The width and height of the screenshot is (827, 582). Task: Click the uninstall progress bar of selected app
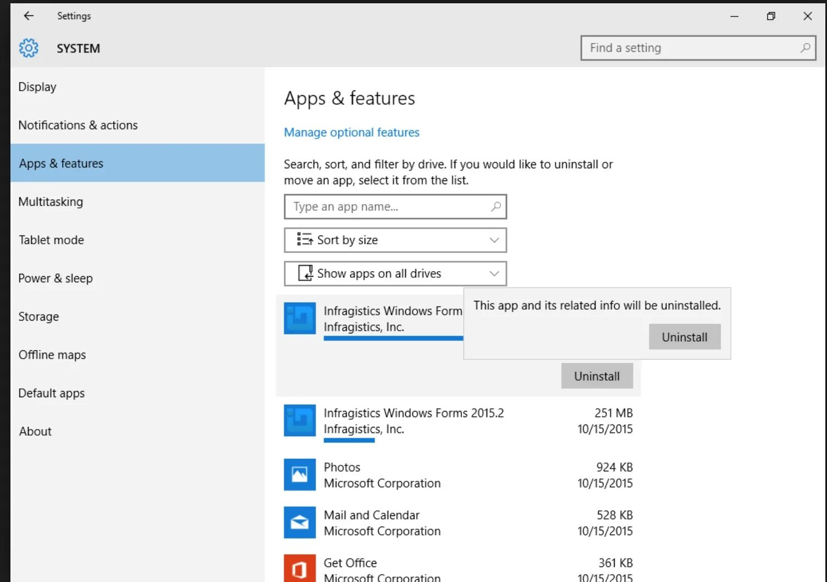click(x=393, y=338)
